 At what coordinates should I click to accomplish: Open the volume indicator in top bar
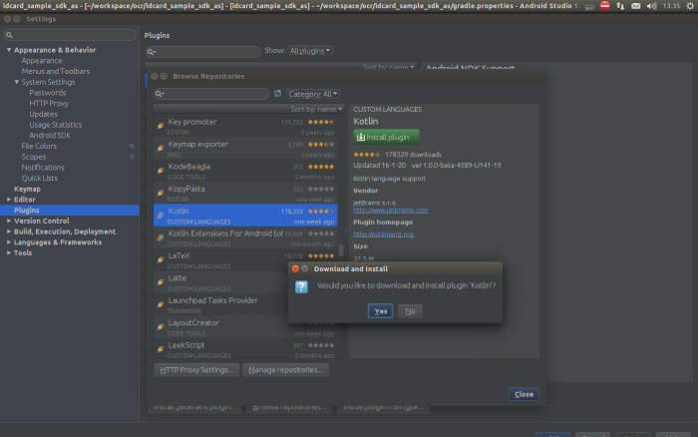pyautogui.click(x=651, y=6)
